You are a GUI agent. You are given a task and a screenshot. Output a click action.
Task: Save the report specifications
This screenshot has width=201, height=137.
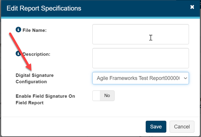[156, 127]
